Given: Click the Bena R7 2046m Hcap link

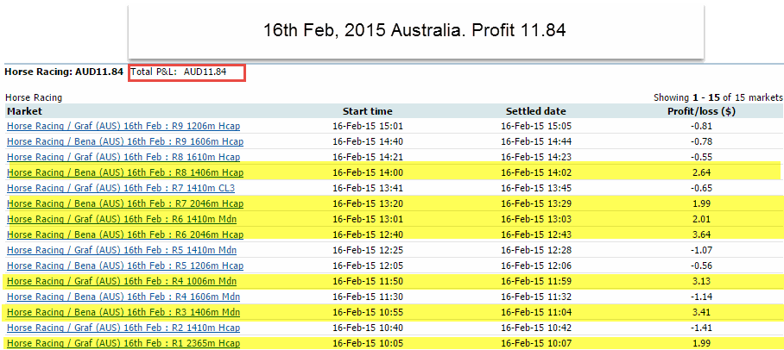Looking at the screenshot, I should (123, 203).
